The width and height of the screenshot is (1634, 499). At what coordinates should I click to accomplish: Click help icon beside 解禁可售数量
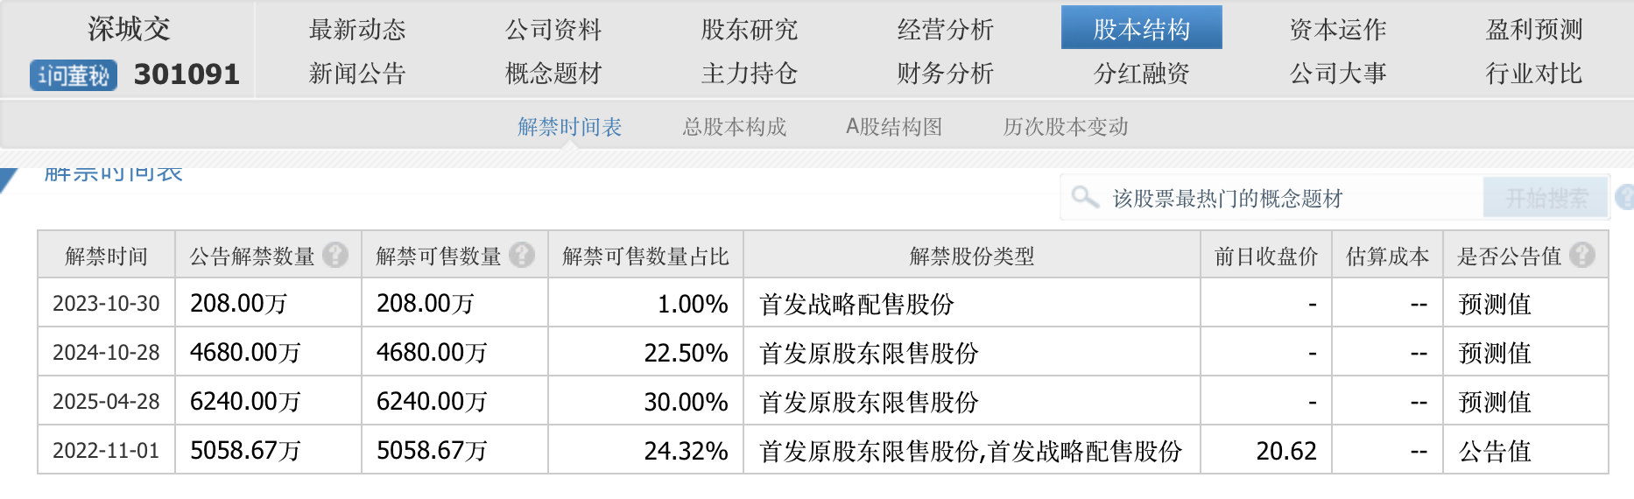[x=522, y=256]
